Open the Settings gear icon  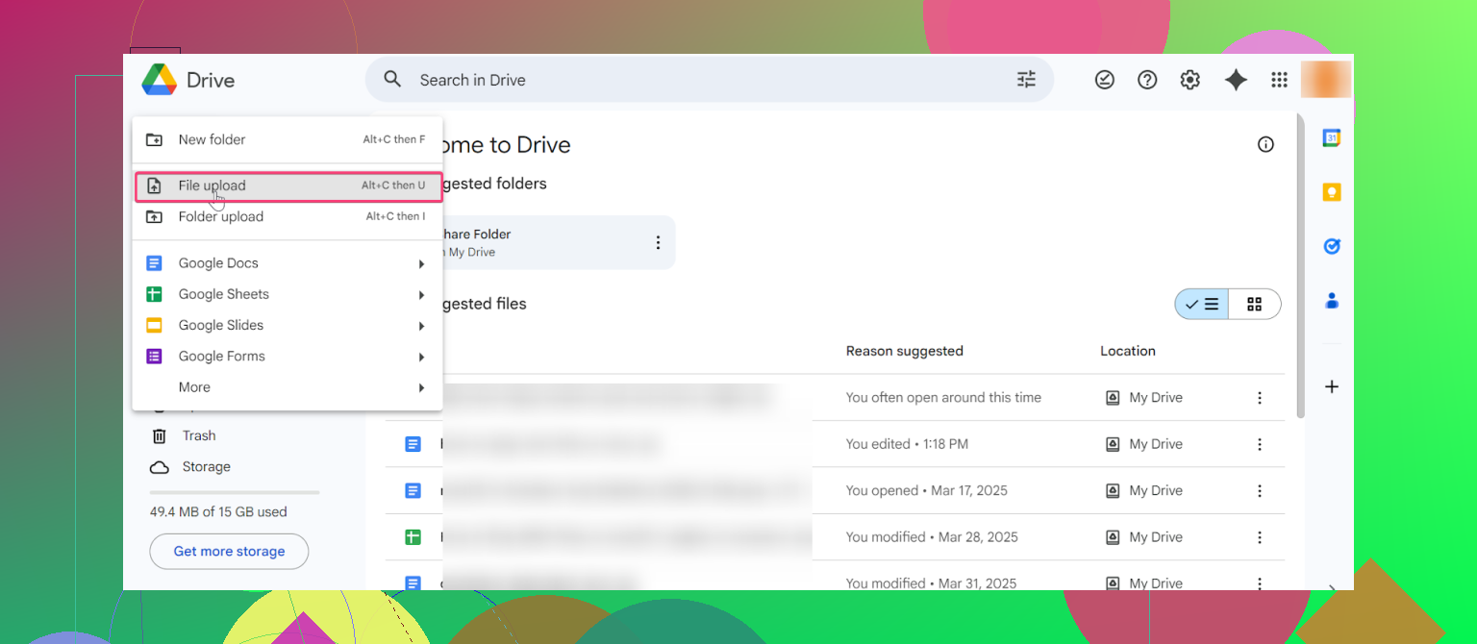point(1190,80)
